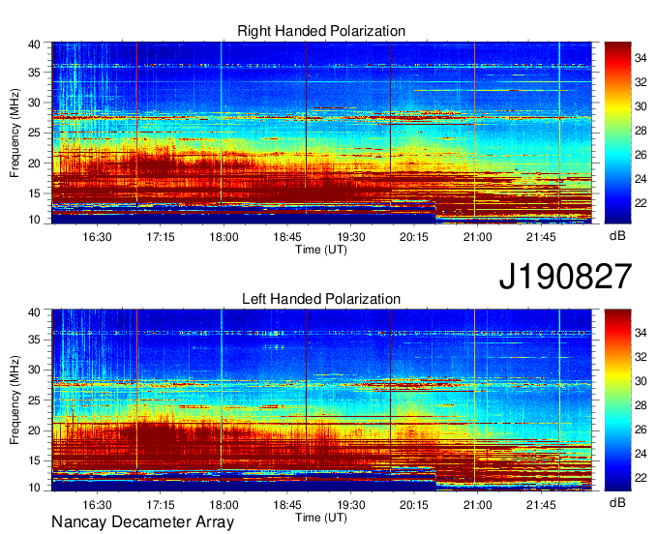This screenshot has height=534, width=658.
Task: Click the 16:30 time tick under the Right Handed plot
Action: click(97, 237)
